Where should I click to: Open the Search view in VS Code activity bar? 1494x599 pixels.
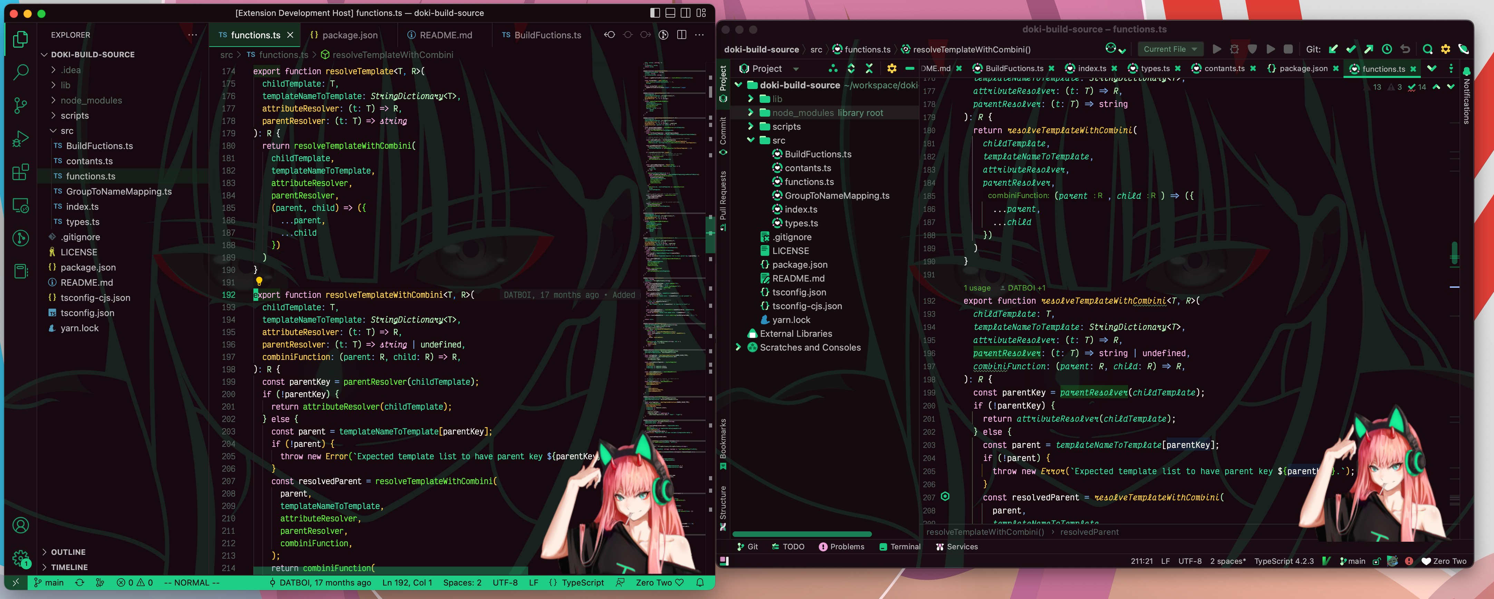pos(21,72)
